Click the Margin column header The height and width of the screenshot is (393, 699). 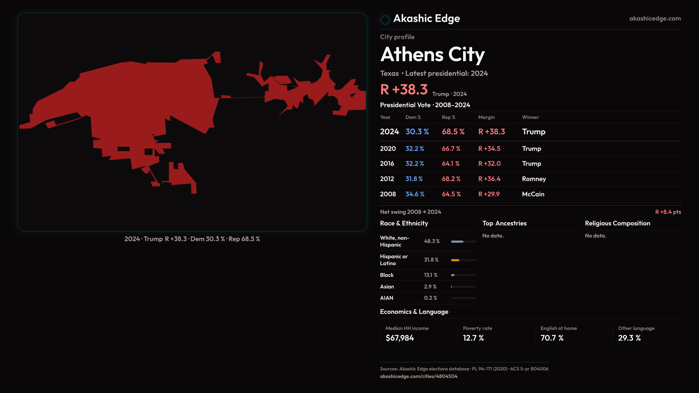(x=486, y=117)
